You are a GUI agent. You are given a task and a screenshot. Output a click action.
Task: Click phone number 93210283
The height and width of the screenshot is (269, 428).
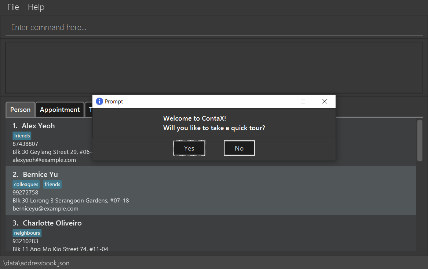25,241
